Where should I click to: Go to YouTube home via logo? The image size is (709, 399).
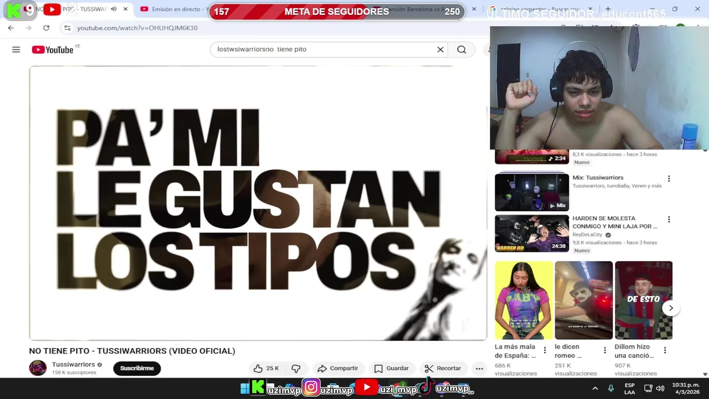[x=53, y=49]
